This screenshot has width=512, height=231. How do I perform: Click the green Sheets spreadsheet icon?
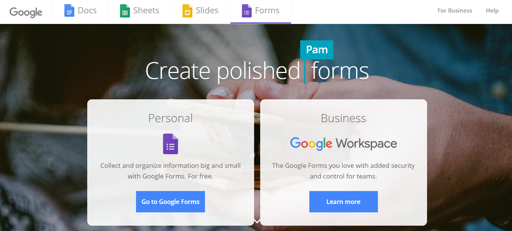(x=125, y=11)
